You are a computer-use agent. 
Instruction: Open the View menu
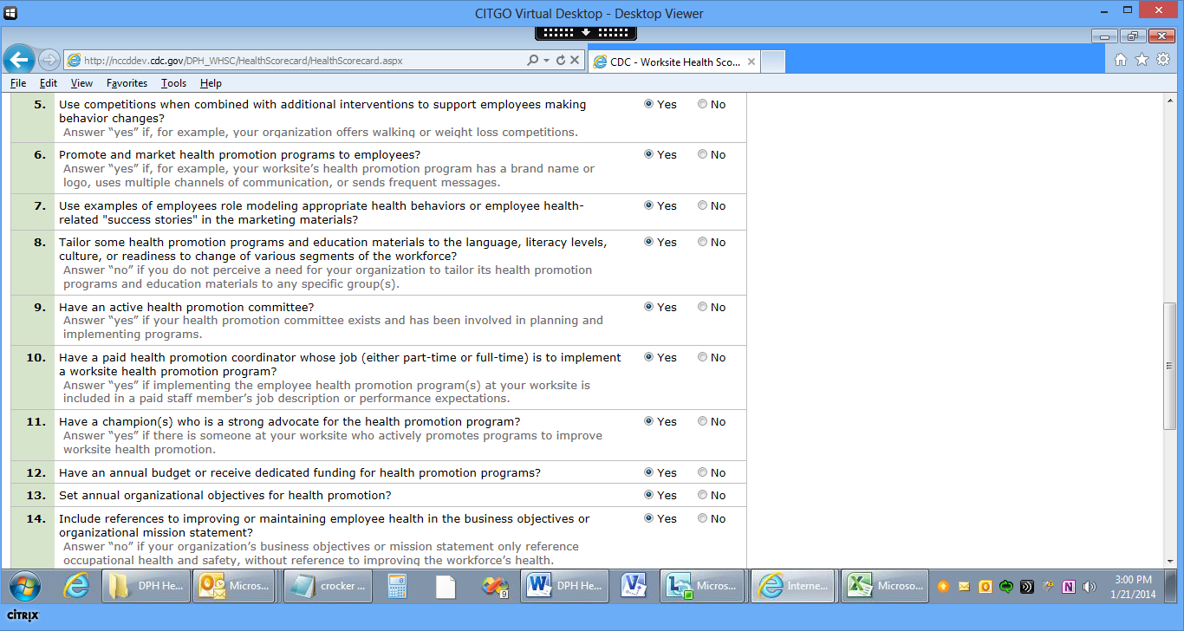pos(81,83)
